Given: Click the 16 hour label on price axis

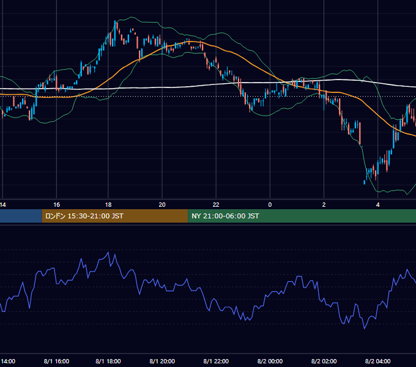Looking at the screenshot, I should tap(56, 205).
